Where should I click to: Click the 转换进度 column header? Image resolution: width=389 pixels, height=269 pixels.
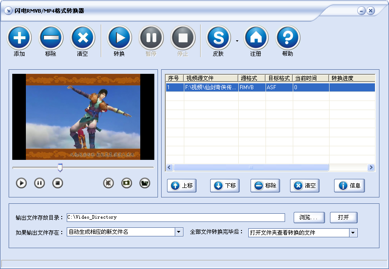point(352,78)
